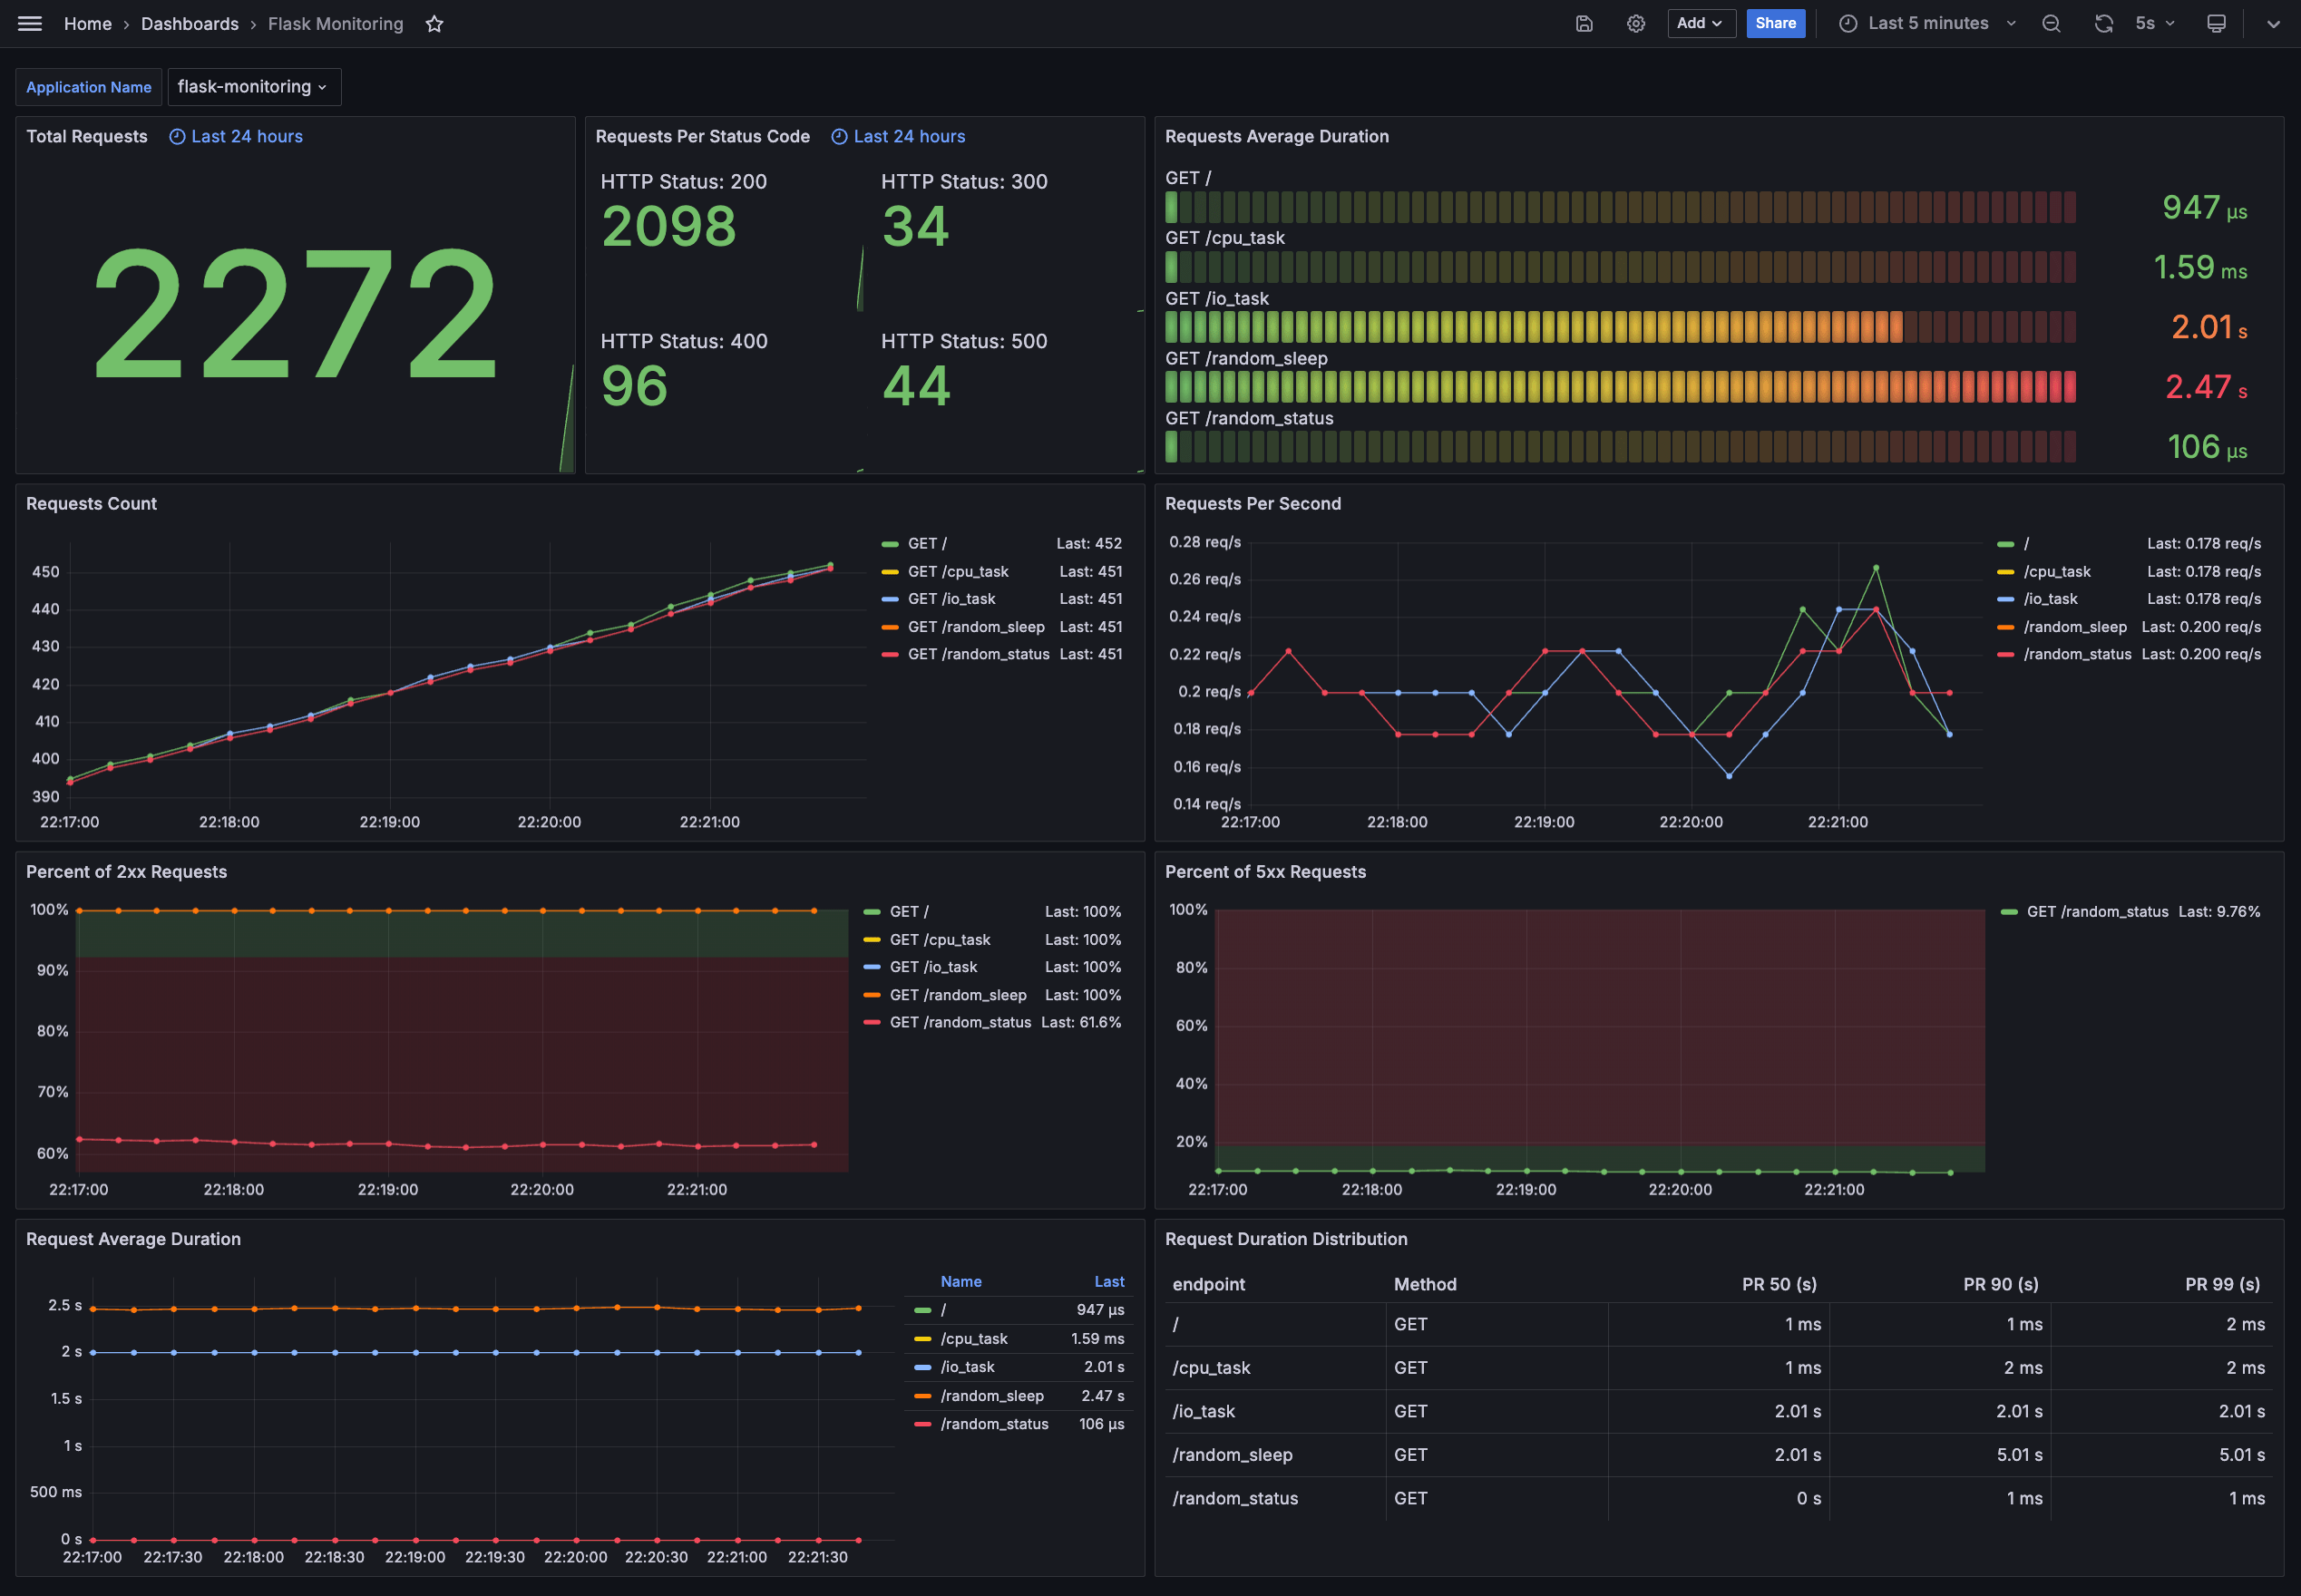Navigate to Dashboards in the breadcrumb
This screenshot has width=2301, height=1596.
pos(190,24)
